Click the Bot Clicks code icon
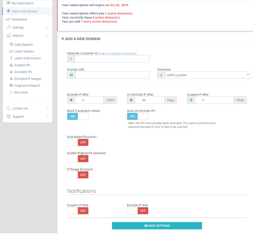This screenshot has width=253, height=237. coord(11,93)
